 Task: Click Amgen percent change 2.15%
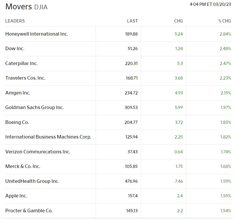(x=226, y=93)
